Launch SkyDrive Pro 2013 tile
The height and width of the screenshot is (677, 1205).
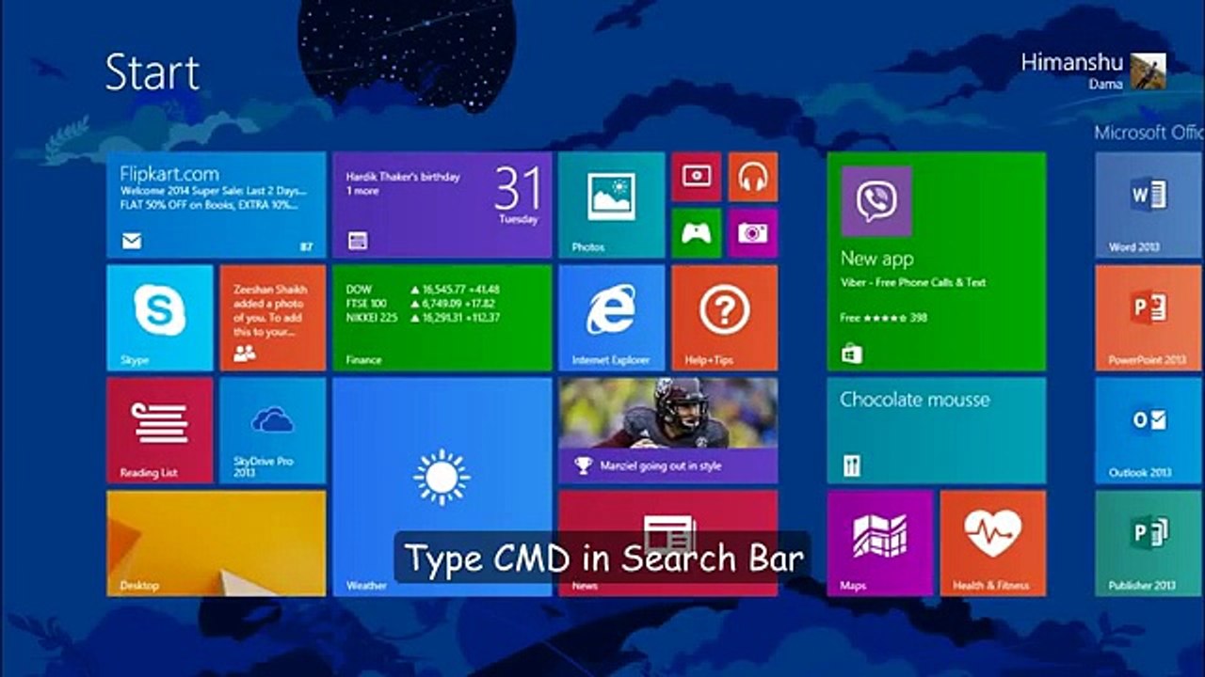click(273, 431)
